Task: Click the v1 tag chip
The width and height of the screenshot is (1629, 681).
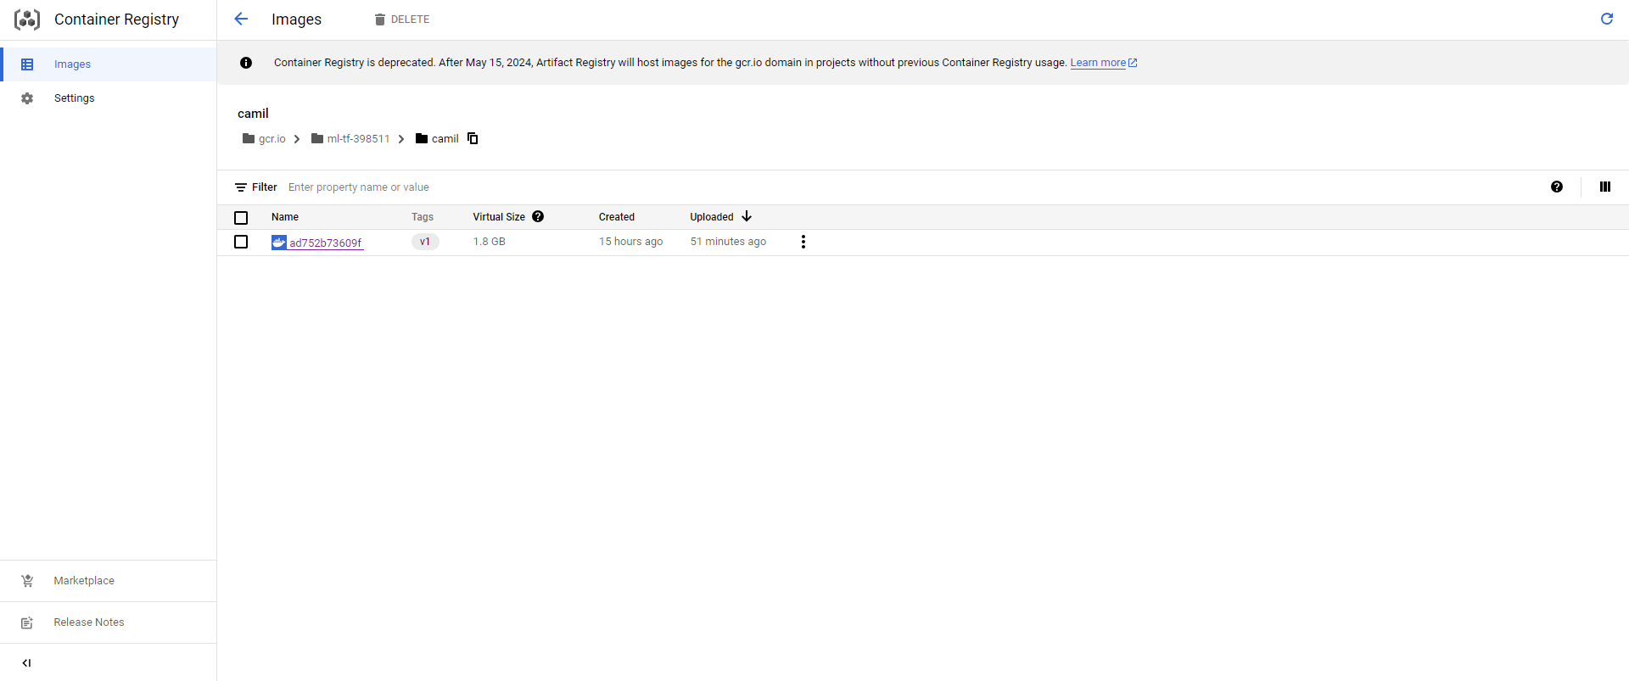Action: click(x=425, y=242)
